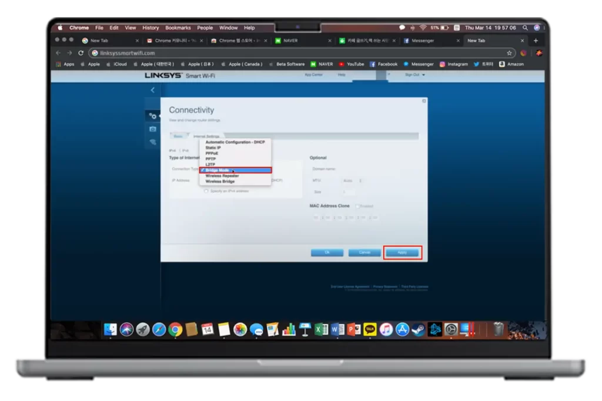
Task: Open the camera icon in the Linksys sidebar
Action: click(152, 129)
